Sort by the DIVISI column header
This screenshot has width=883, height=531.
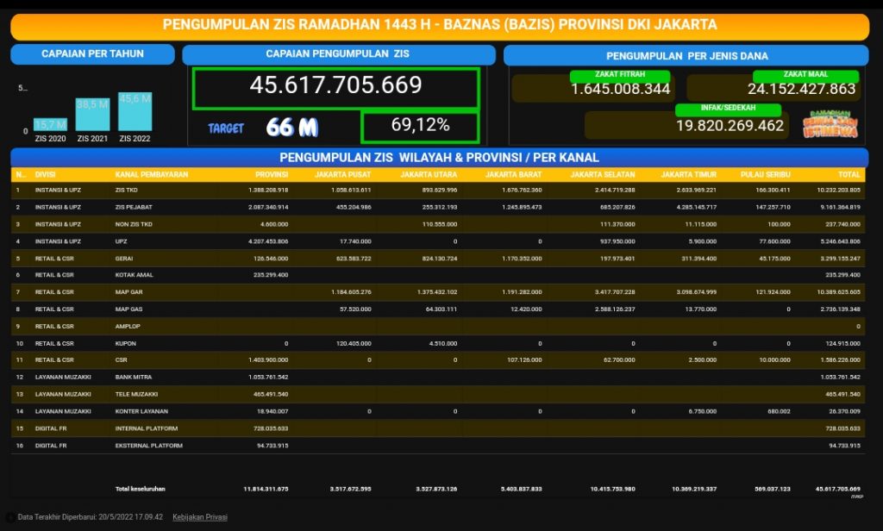coord(45,174)
